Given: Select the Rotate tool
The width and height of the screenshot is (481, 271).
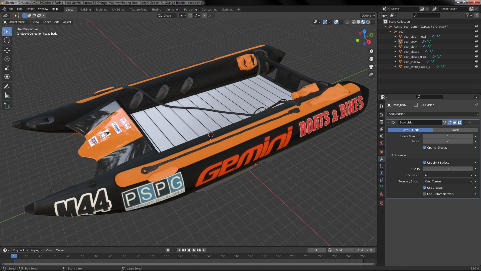Looking at the screenshot, I should pyautogui.click(x=7, y=59).
